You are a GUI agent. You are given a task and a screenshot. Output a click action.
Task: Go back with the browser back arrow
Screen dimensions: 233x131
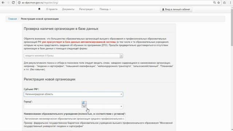(3, 3)
